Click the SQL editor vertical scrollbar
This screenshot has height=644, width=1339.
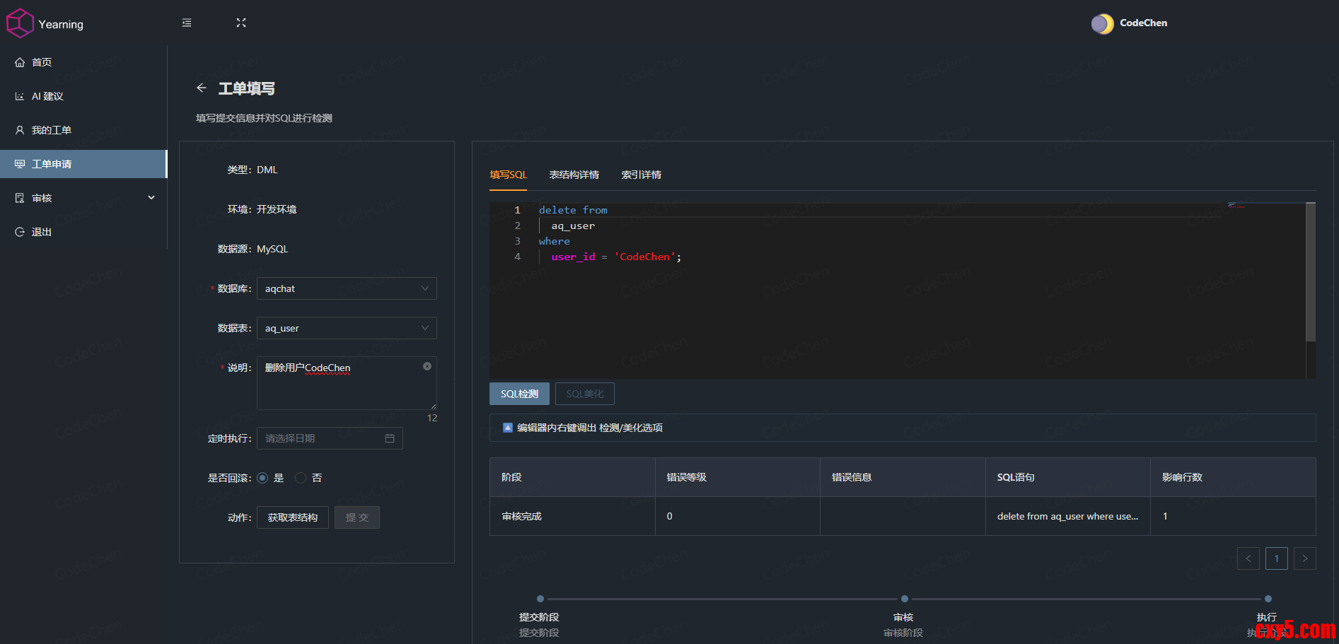[1310, 272]
